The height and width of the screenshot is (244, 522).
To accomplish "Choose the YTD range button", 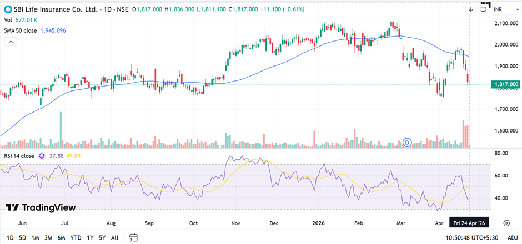I will tap(76, 237).
